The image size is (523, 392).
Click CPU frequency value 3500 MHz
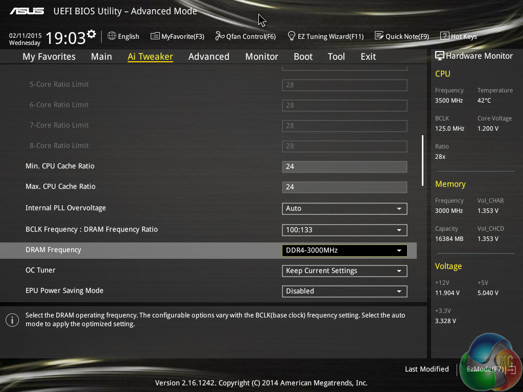click(x=449, y=101)
